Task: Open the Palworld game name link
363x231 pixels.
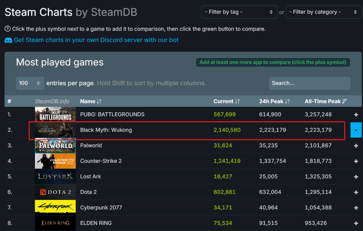Action: 91,146
